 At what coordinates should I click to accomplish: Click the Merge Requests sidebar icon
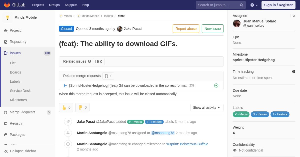pos(6,112)
